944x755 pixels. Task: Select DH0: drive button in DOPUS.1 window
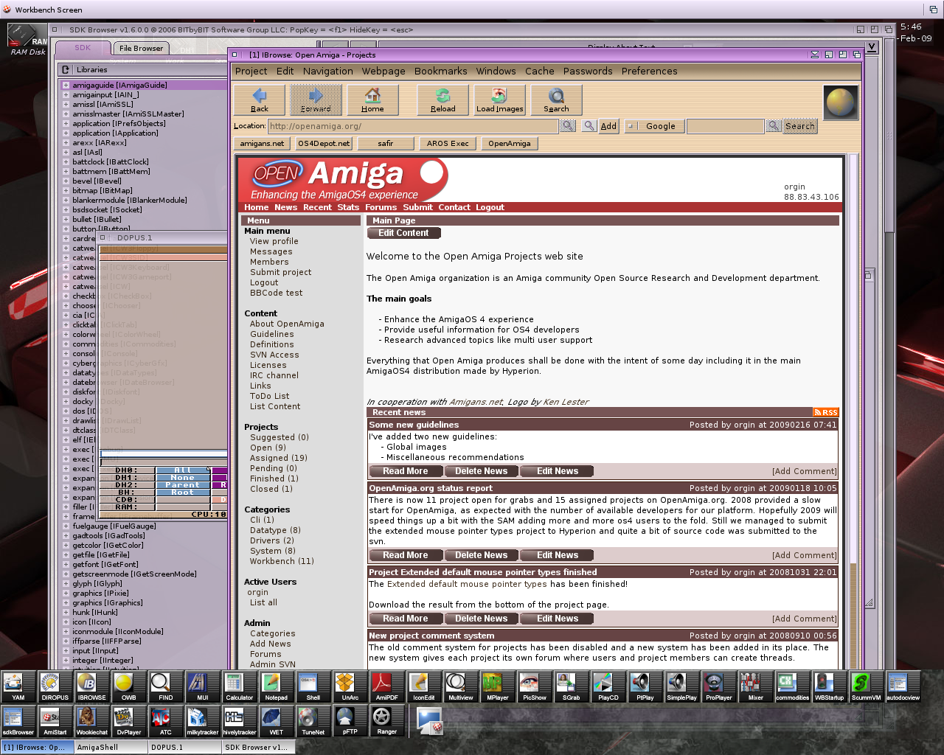126,470
